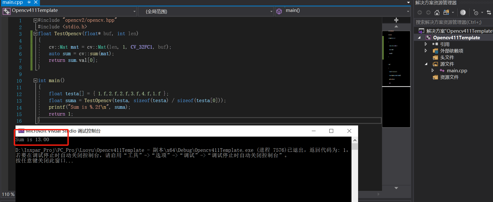The image size is (493, 202).
Task: Click the 'printf' call on line 14
Action: coord(57,107)
